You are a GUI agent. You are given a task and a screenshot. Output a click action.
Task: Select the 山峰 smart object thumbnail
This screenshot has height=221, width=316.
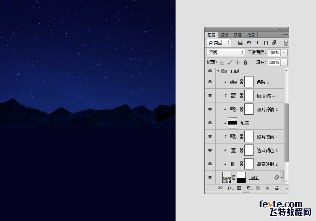click(226, 178)
